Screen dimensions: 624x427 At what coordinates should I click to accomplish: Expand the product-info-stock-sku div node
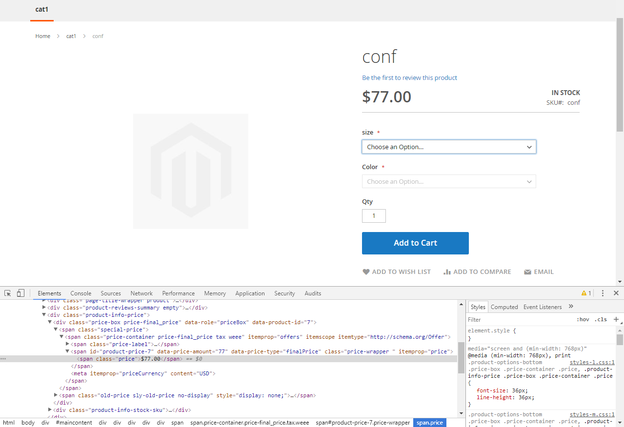50,410
